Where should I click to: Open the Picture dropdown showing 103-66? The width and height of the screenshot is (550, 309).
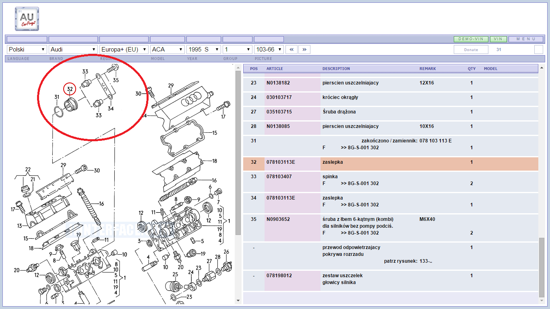269,49
